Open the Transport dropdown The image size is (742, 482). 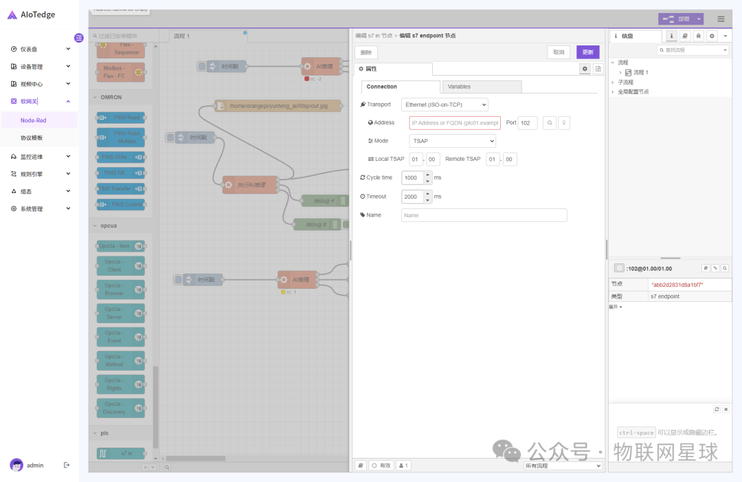pyautogui.click(x=445, y=105)
